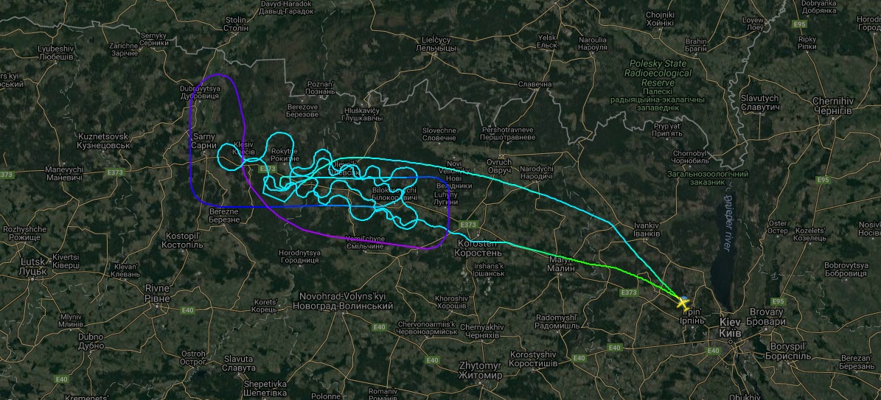This screenshot has width=881, height=400.
Task: Click the Korosten town label
Action: coord(478,248)
